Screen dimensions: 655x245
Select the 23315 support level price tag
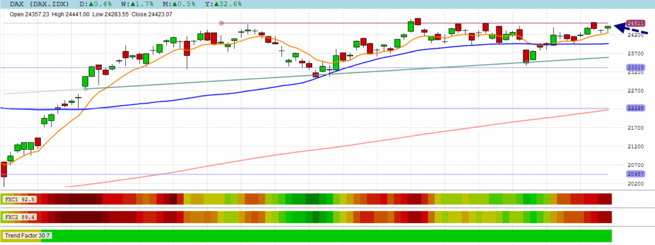pyautogui.click(x=635, y=67)
